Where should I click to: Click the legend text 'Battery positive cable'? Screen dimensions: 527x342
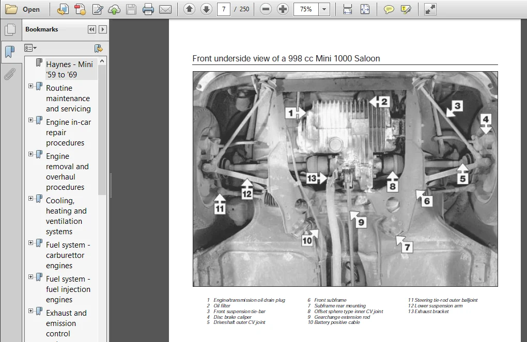tap(337, 322)
